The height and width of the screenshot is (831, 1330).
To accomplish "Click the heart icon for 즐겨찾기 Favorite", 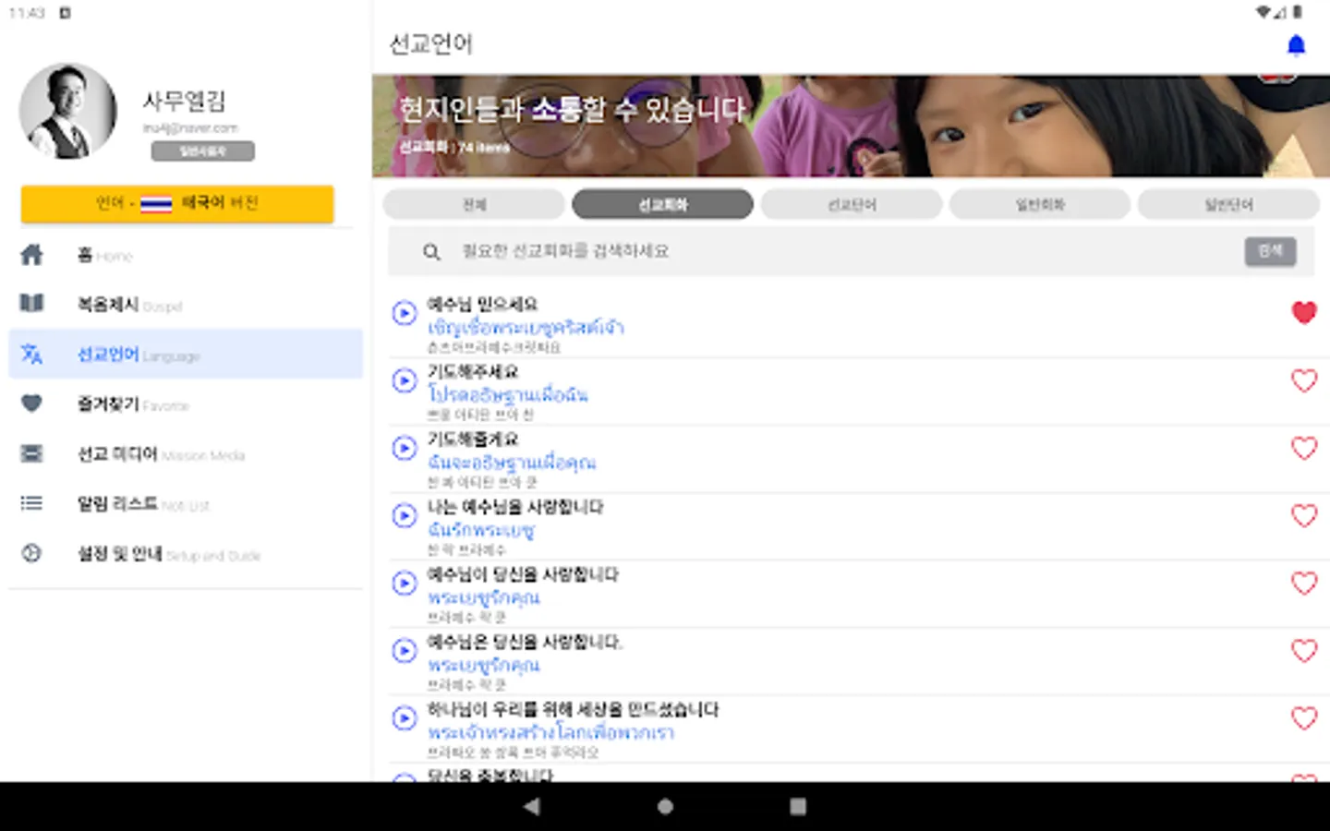I will (x=31, y=403).
